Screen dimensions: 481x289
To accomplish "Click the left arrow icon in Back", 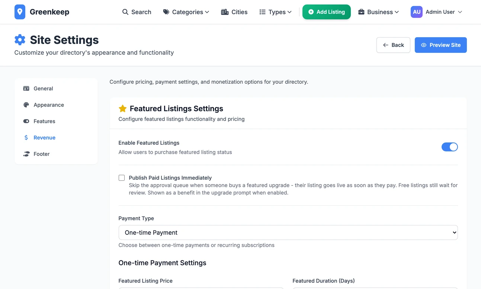I will click(386, 45).
